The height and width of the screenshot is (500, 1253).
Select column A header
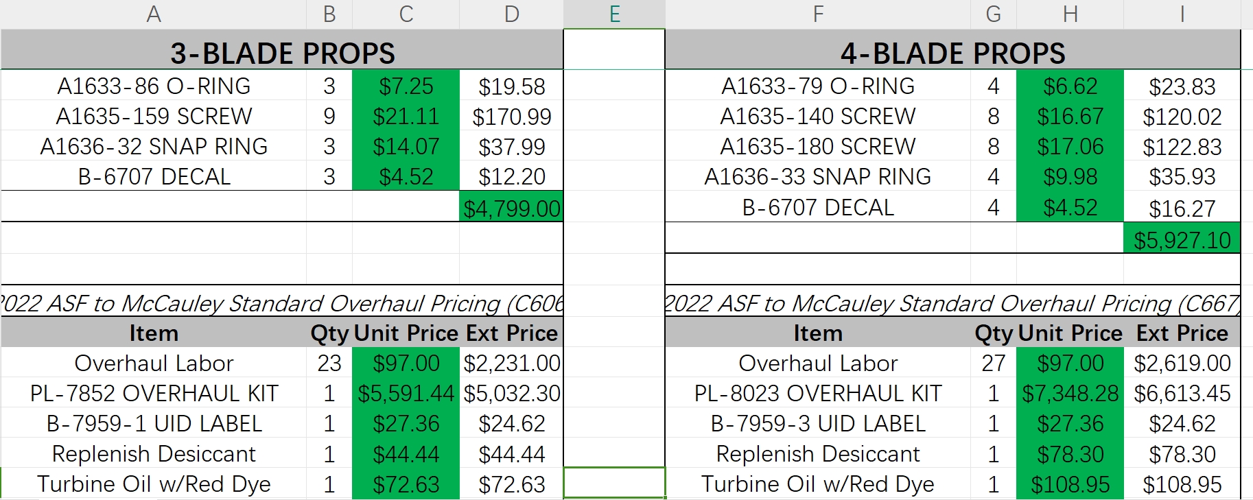coord(153,14)
